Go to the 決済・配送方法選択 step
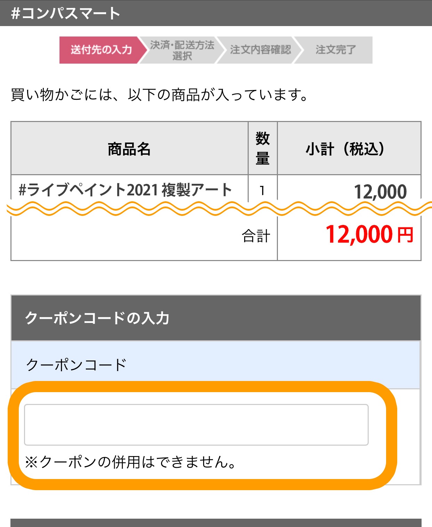The height and width of the screenshot is (527, 432). click(182, 50)
